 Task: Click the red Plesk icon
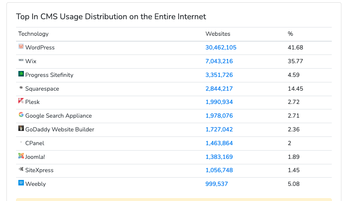21,101
